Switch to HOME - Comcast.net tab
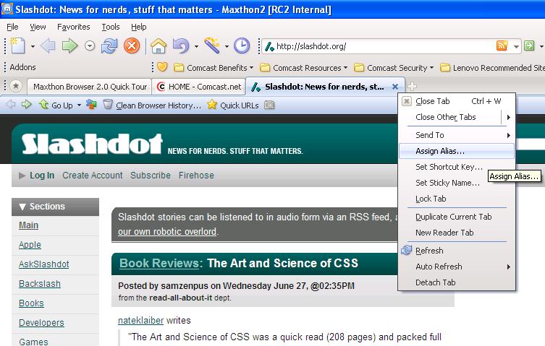Viewport: 545px width, 346px height. (199, 87)
